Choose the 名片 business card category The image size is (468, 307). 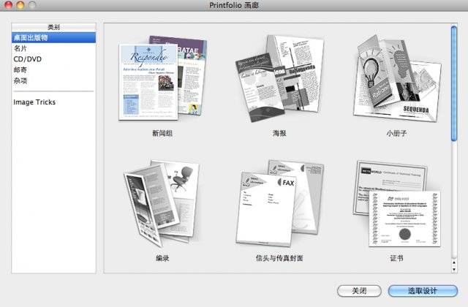(20, 48)
